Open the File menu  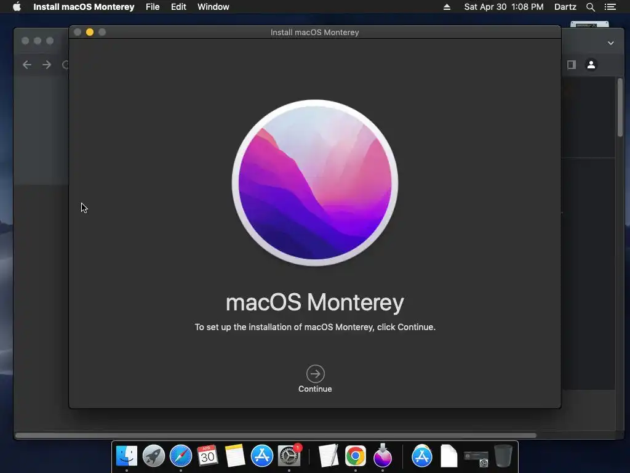click(x=153, y=7)
